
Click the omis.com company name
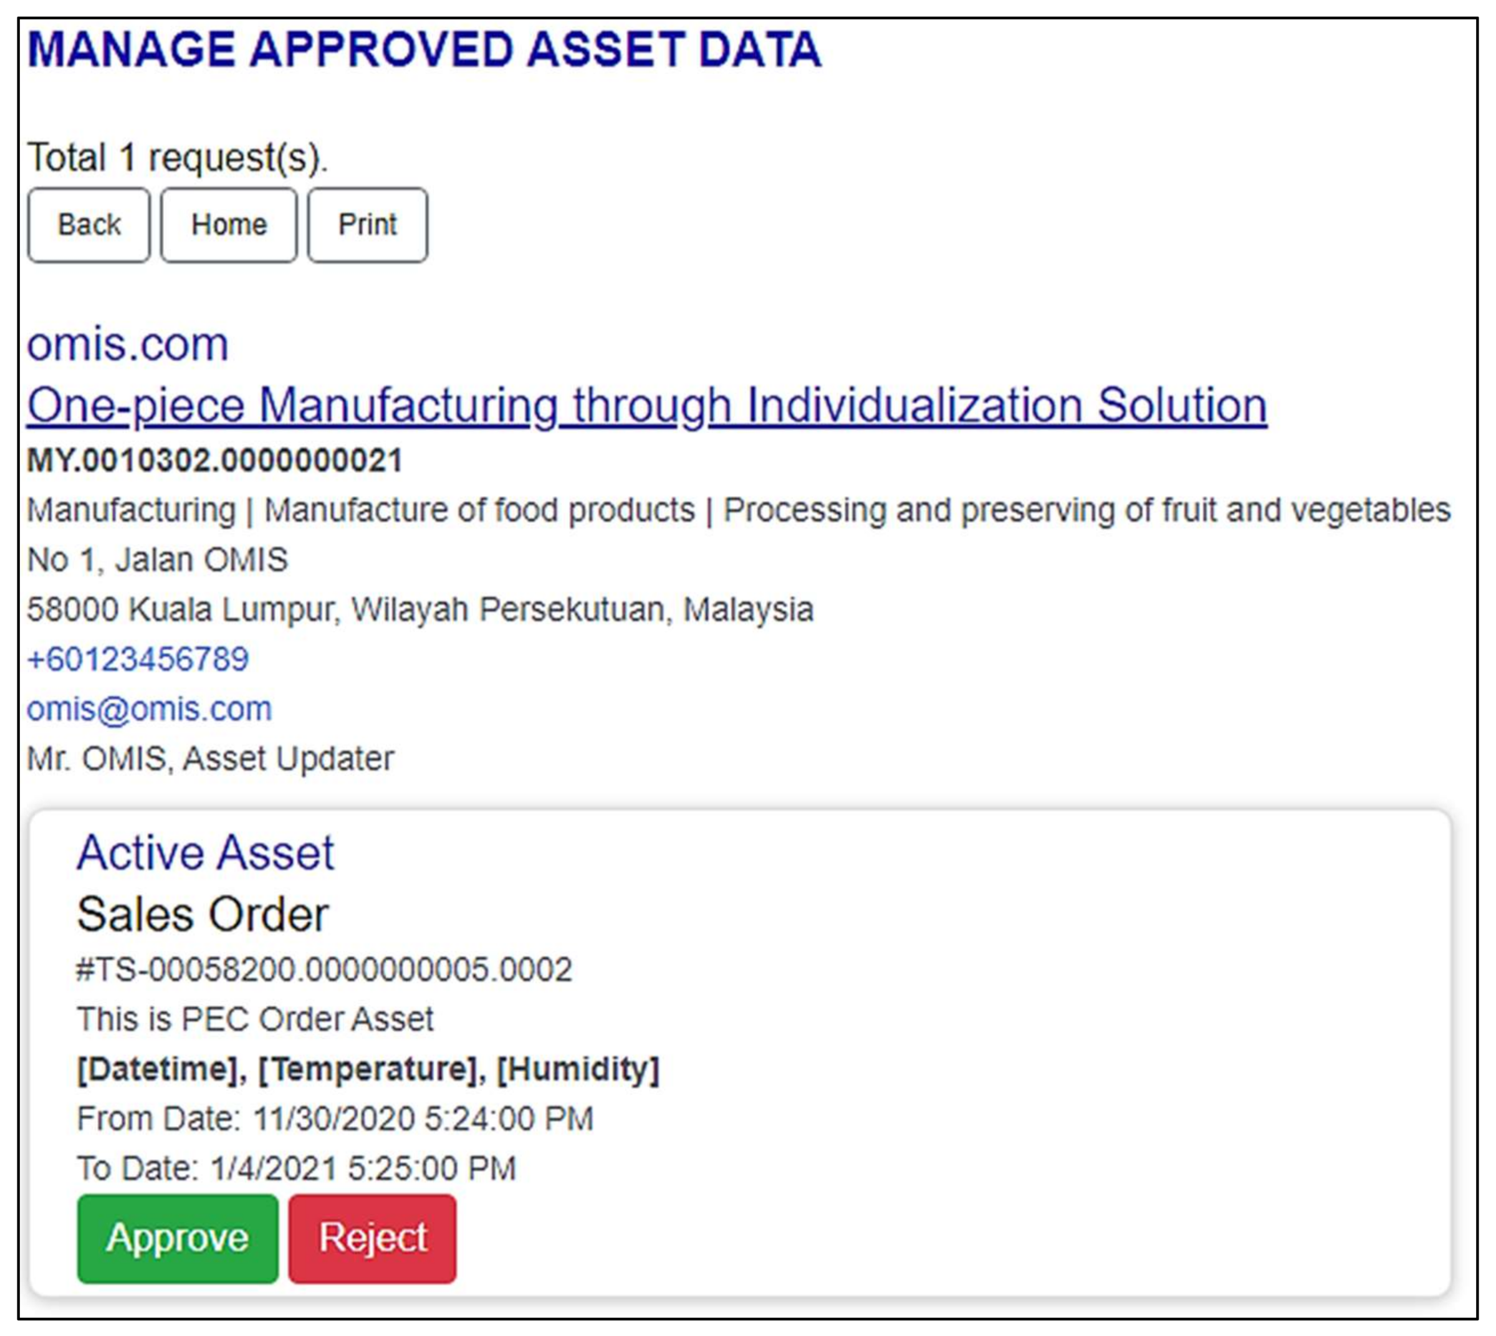(x=128, y=344)
